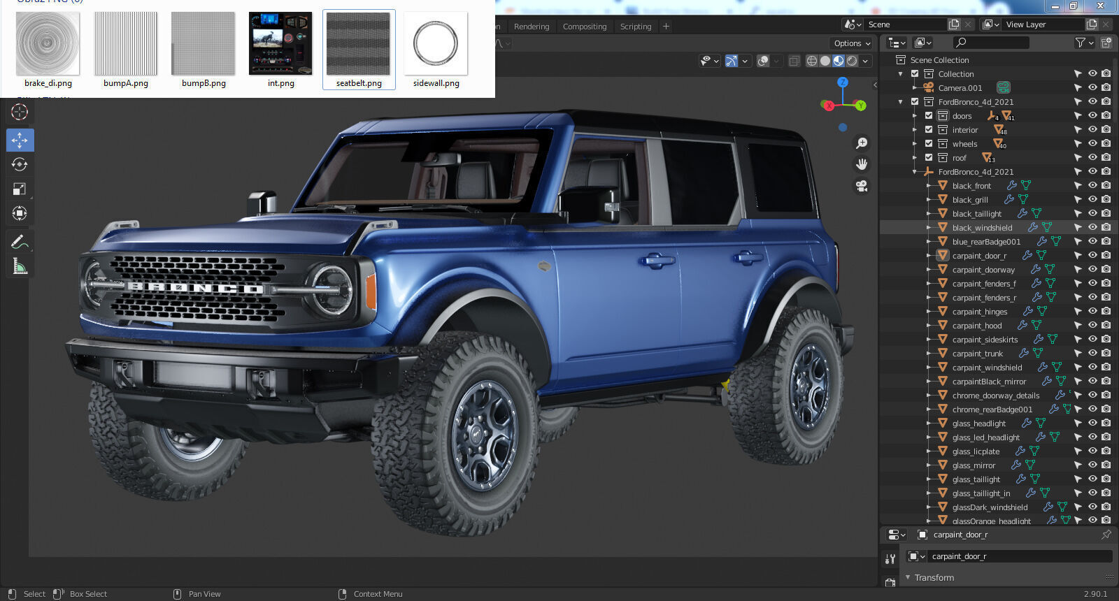Uncheck the doors collection checkbox
Image resolution: width=1119 pixels, height=601 pixels.
point(929,116)
